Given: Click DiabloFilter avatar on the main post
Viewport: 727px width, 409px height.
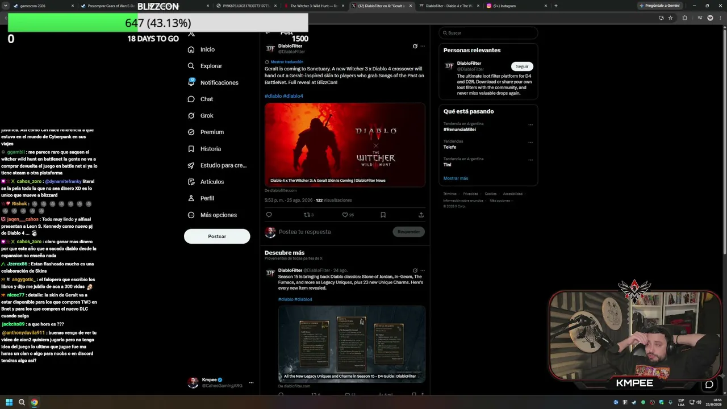Looking at the screenshot, I should (270, 49).
